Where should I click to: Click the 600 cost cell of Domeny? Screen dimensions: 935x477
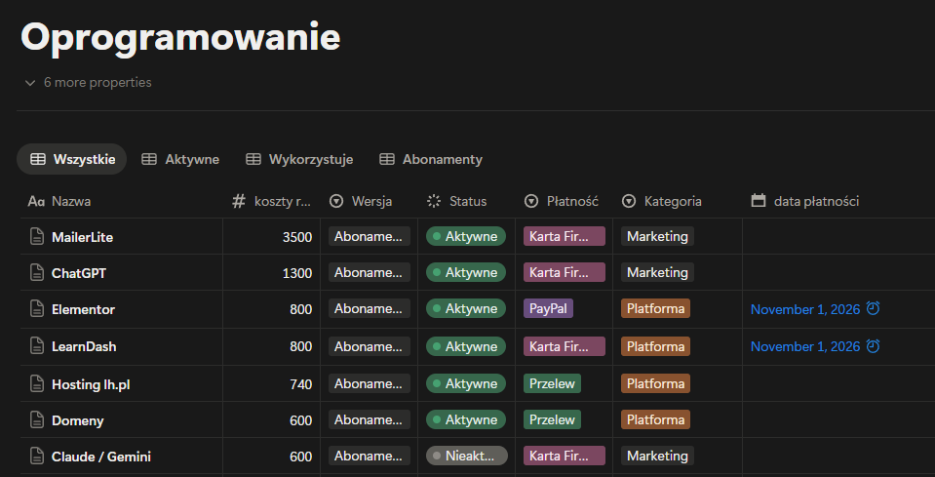click(x=271, y=420)
